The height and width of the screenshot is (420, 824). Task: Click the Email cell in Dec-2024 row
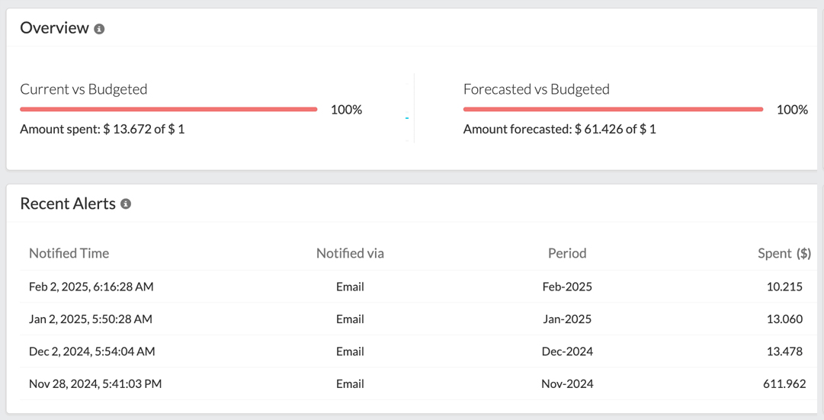pyautogui.click(x=350, y=351)
